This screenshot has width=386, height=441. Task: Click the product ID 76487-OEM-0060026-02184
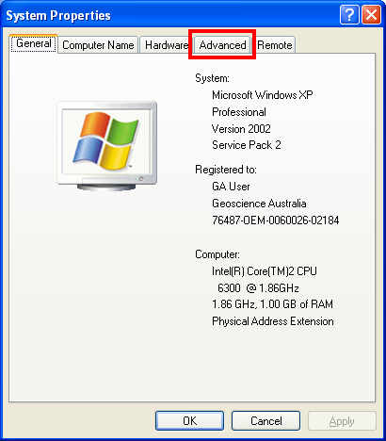pyautogui.click(x=276, y=220)
